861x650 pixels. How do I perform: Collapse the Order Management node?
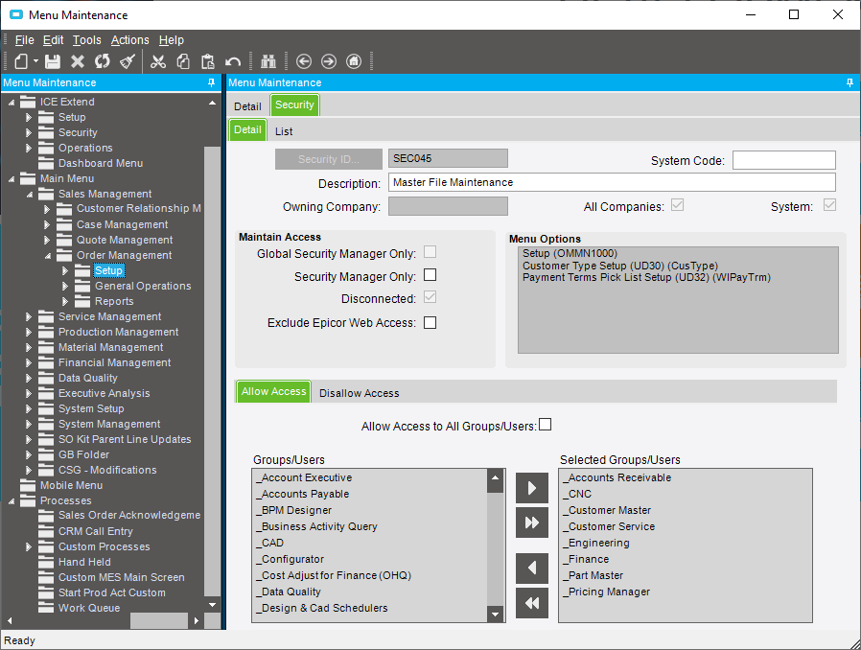[x=47, y=256]
